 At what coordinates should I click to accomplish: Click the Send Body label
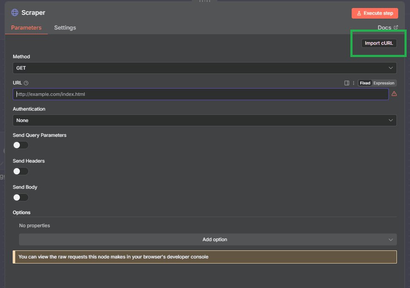click(x=25, y=187)
